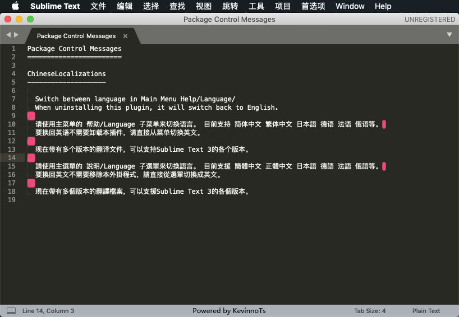Click line 16 text 要換回英文不需要移除本外掛程式
The width and height of the screenshot is (459, 317).
coord(129,175)
